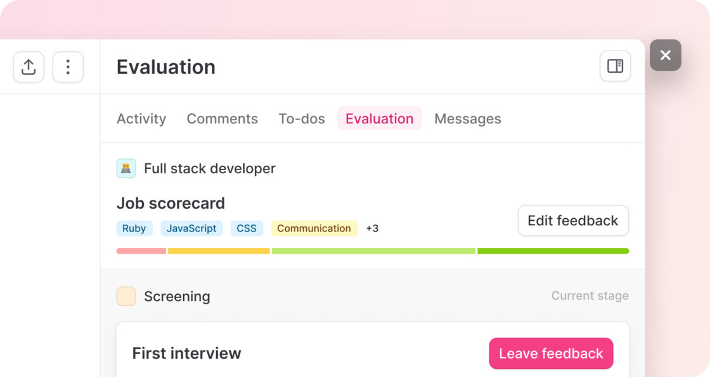Select the Ruby skill tag
The width and height of the screenshot is (710, 377).
pyautogui.click(x=134, y=228)
